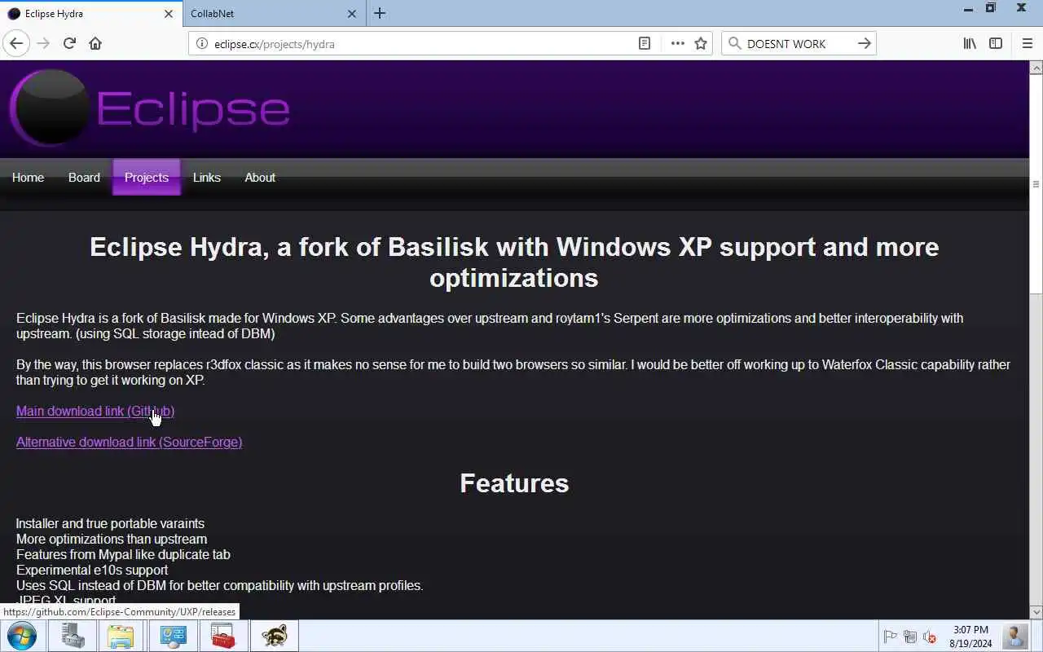The width and height of the screenshot is (1043, 652).
Task: Open File Explorer folder taskbar icon
Action: [x=121, y=636]
